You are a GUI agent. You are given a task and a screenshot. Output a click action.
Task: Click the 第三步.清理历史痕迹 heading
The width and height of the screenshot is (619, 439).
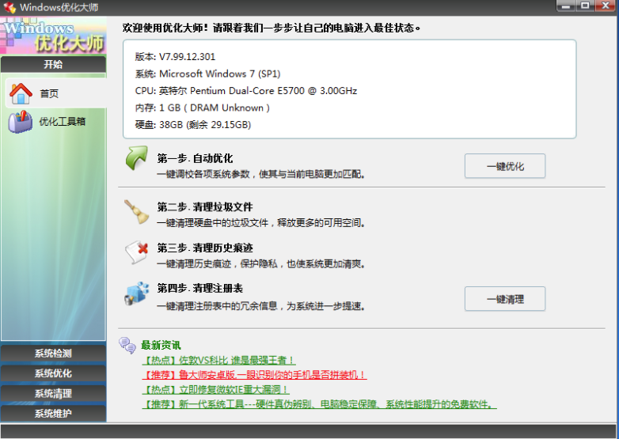(x=205, y=248)
